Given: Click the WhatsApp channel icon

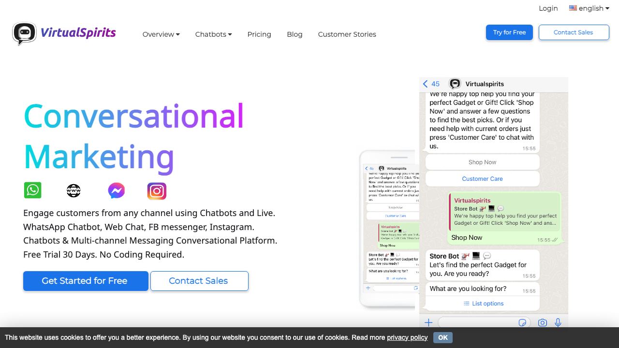Looking at the screenshot, I should coord(33,190).
